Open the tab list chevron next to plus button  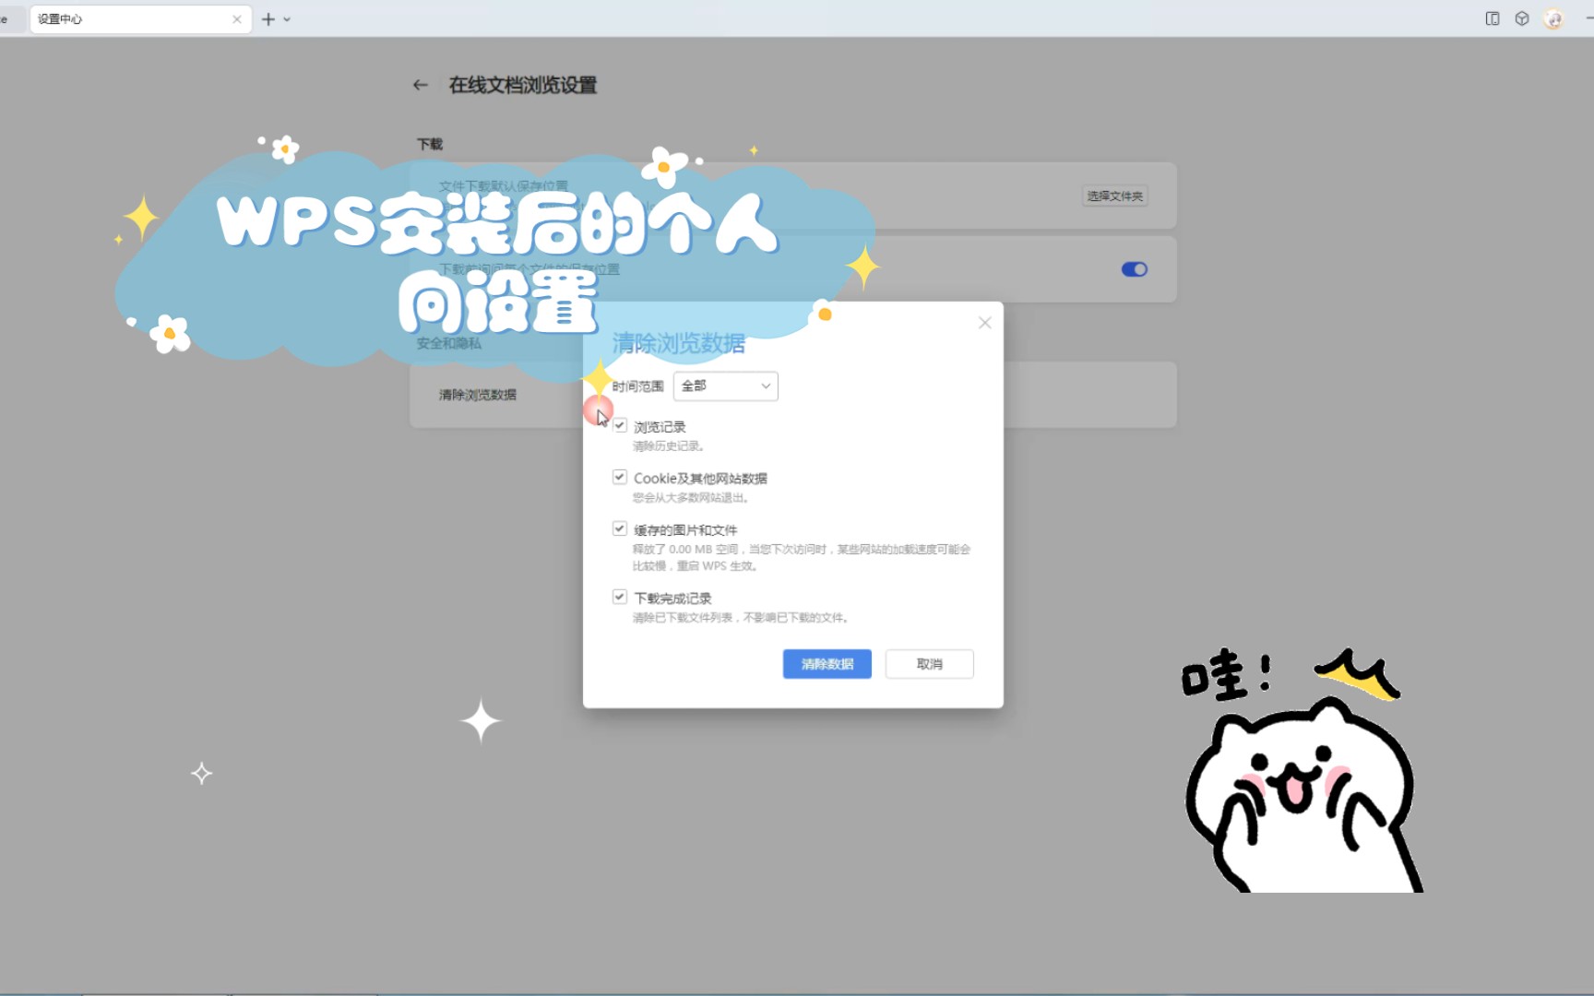pyautogui.click(x=285, y=18)
